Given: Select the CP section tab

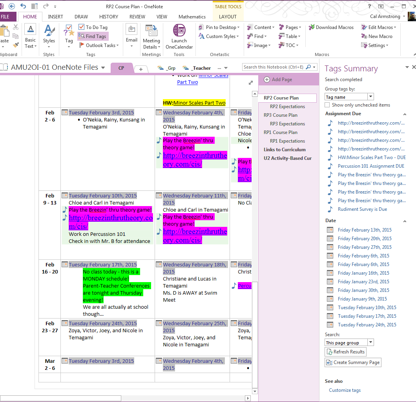Looking at the screenshot, I should click(121, 68).
